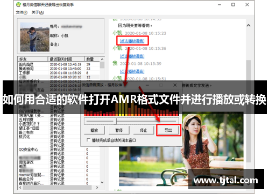Click friend list horizontal scroll left arrow

(20, 188)
